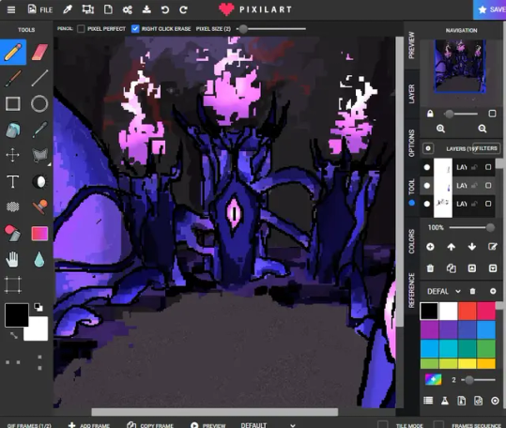Select the Blur water drop tool
The width and height of the screenshot is (506, 428).
tap(39, 259)
